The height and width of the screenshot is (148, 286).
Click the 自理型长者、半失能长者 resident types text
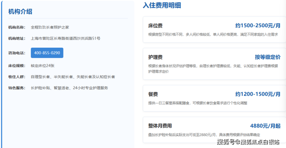click(x=73, y=77)
